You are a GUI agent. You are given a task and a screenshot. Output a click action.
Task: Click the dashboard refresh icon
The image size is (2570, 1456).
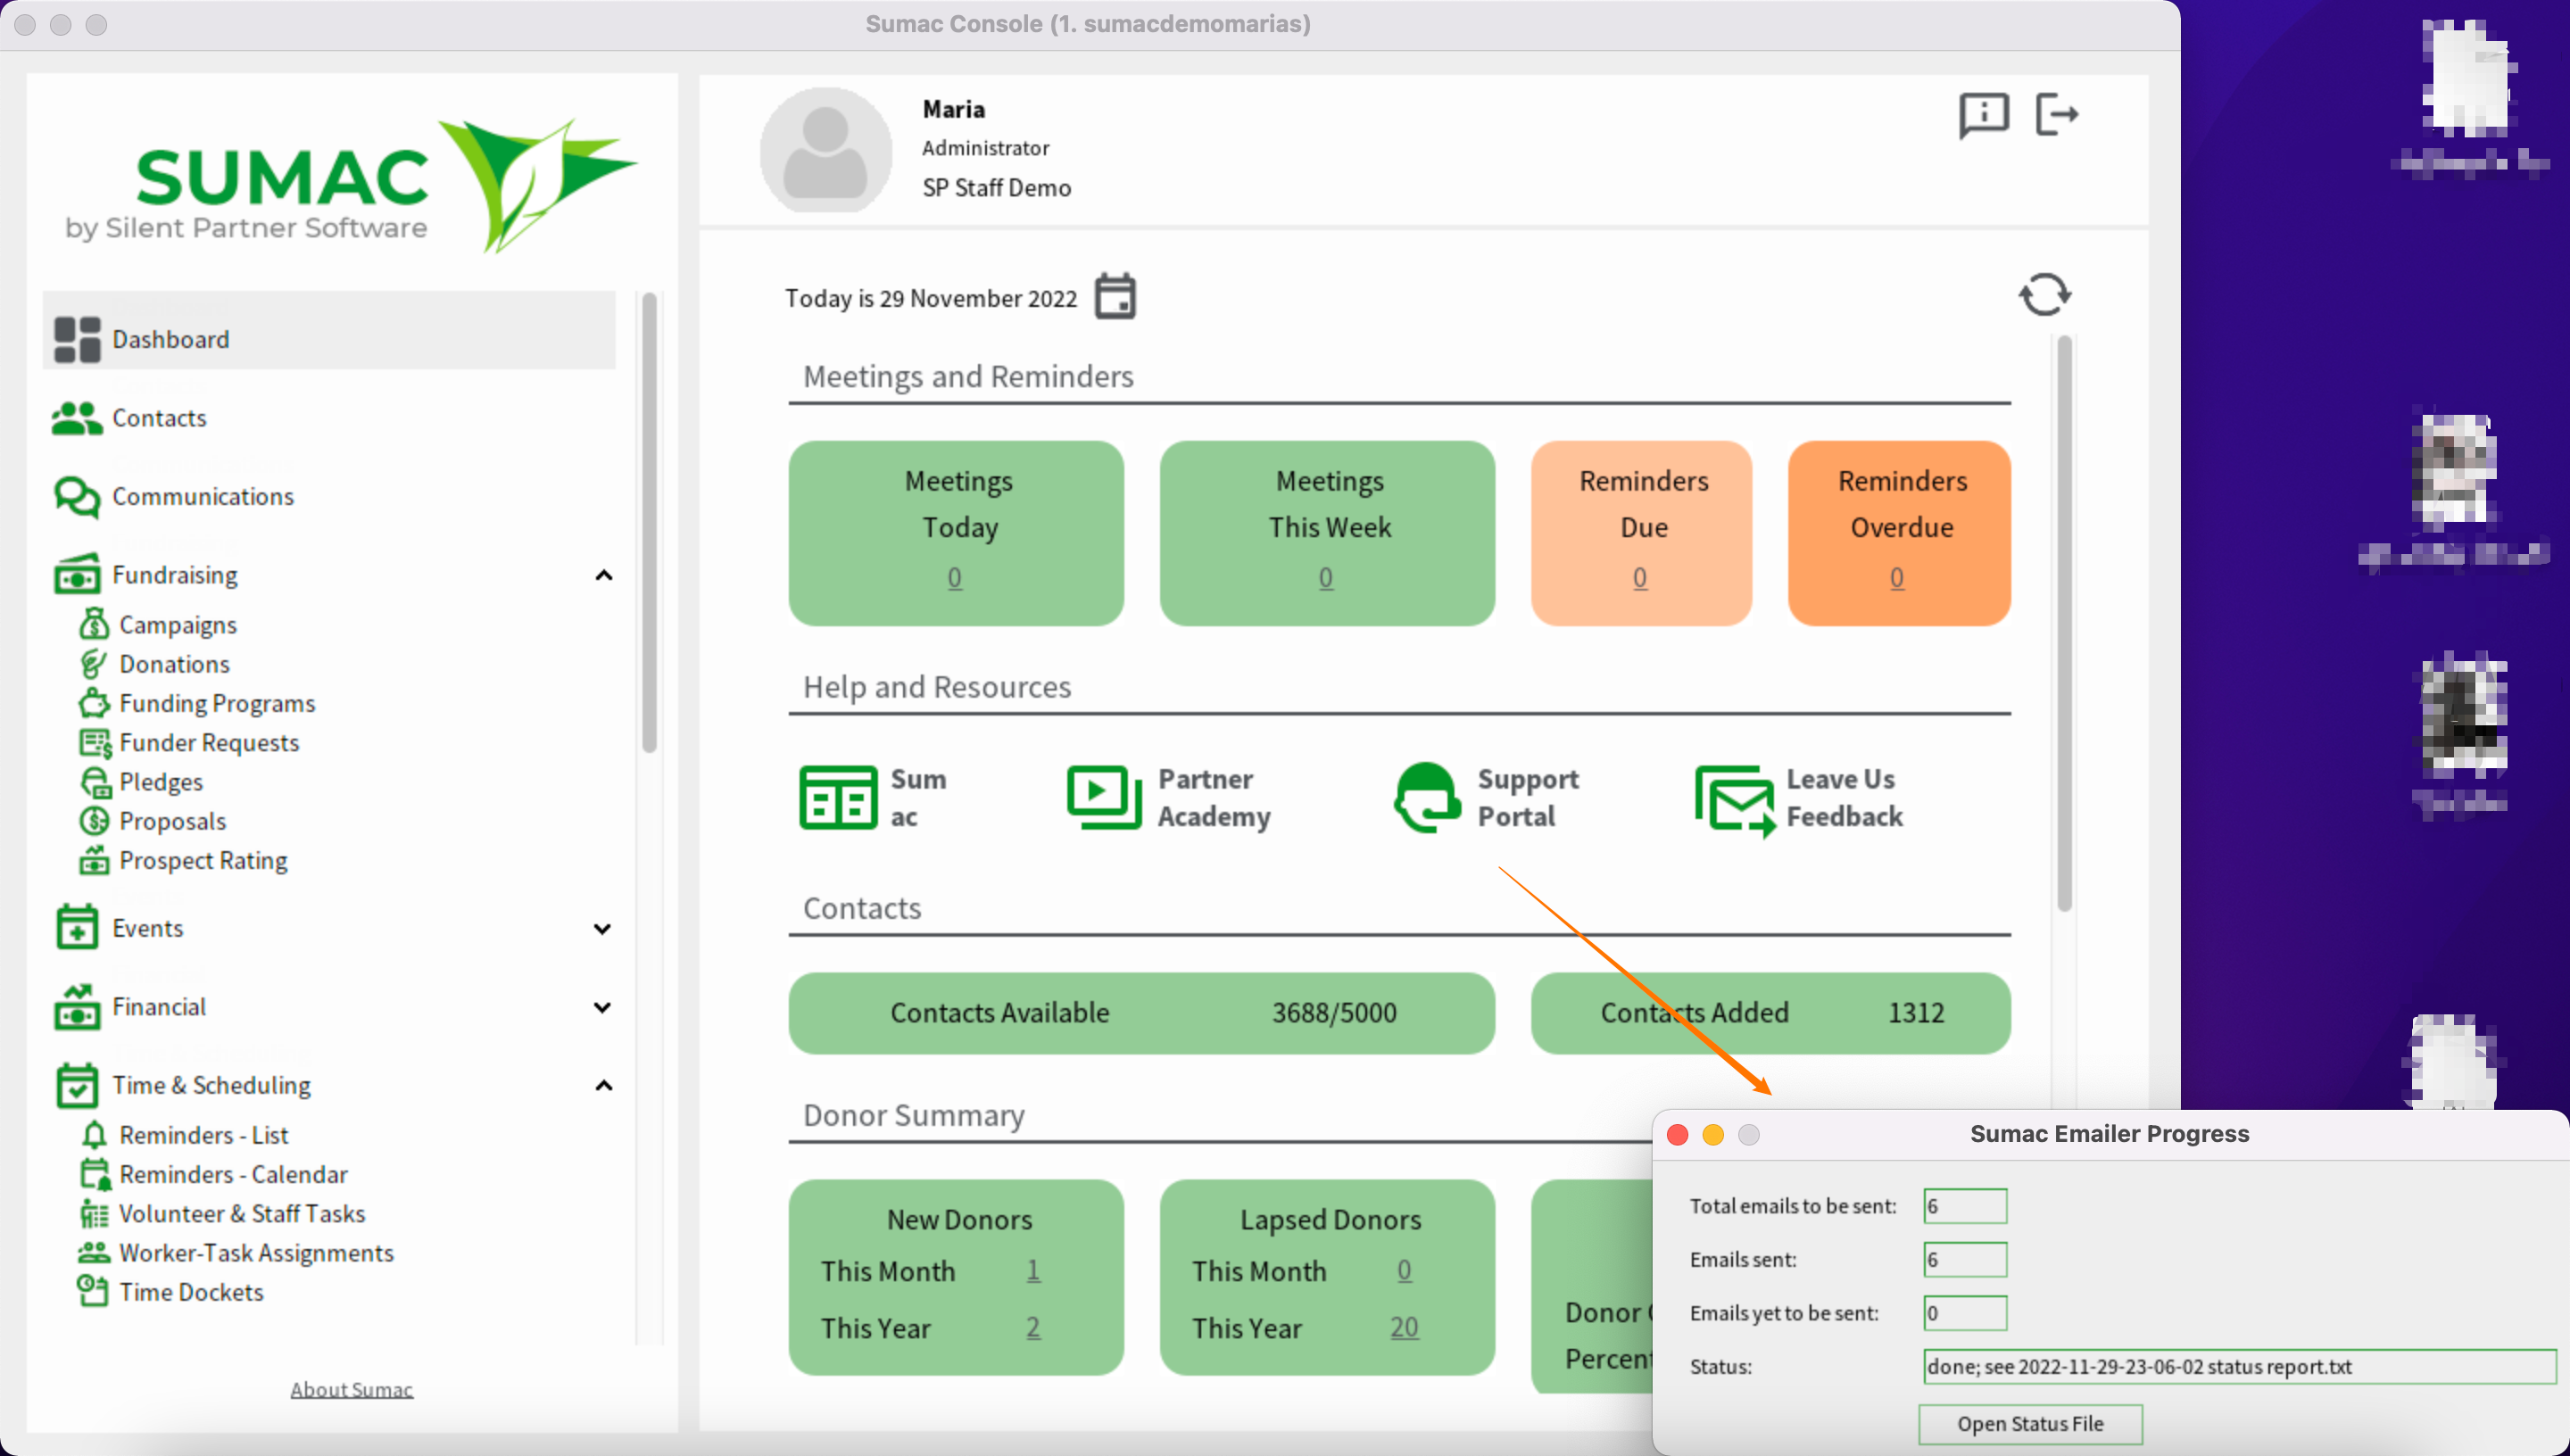(2044, 295)
